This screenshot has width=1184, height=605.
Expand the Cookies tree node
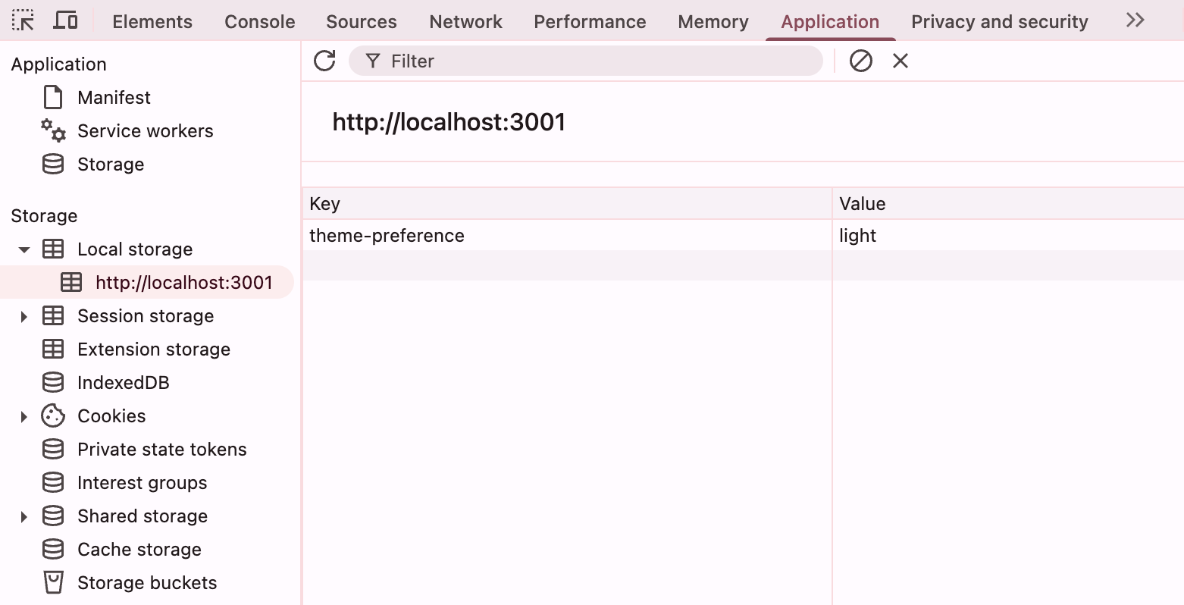[x=24, y=416]
